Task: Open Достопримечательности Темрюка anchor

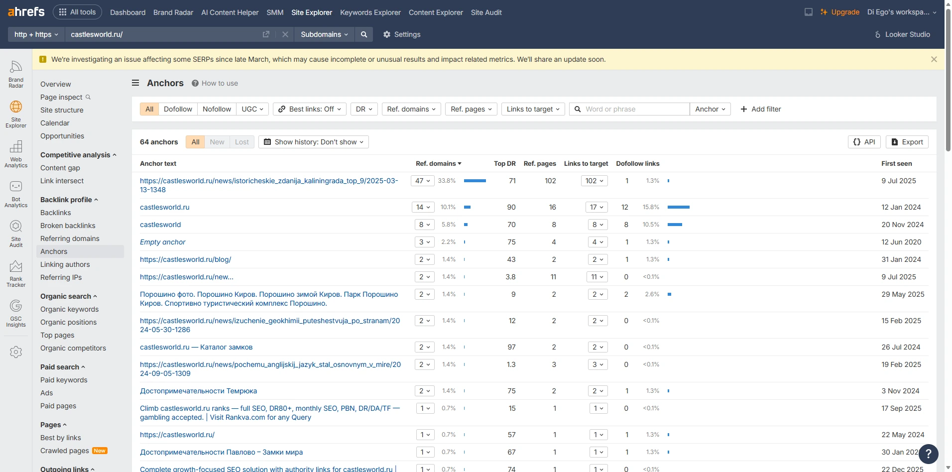Action: pos(198,391)
